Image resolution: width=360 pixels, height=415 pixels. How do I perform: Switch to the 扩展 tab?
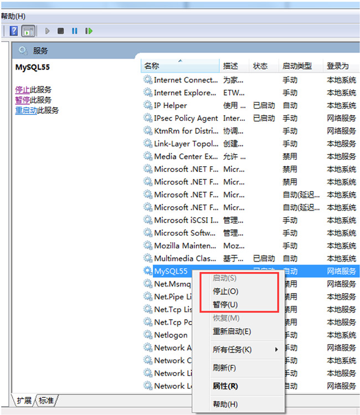24,401
